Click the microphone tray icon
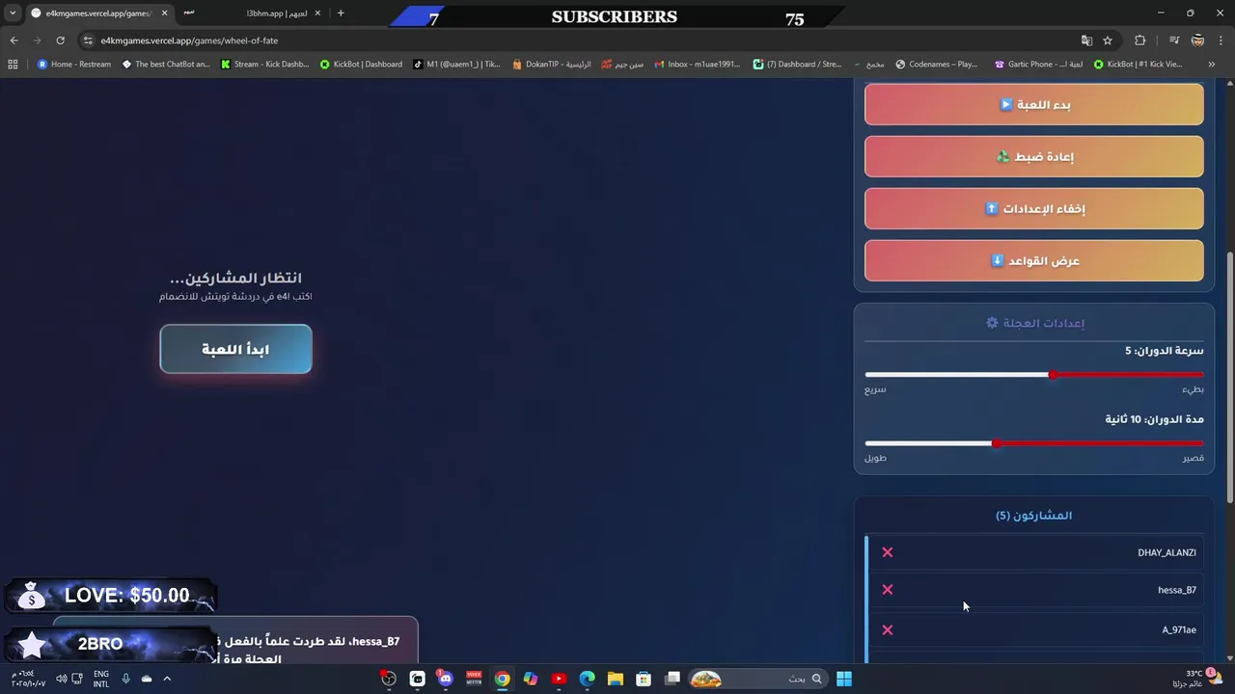Screen dimensions: 1235x694 pyautogui.click(x=125, y=679)
